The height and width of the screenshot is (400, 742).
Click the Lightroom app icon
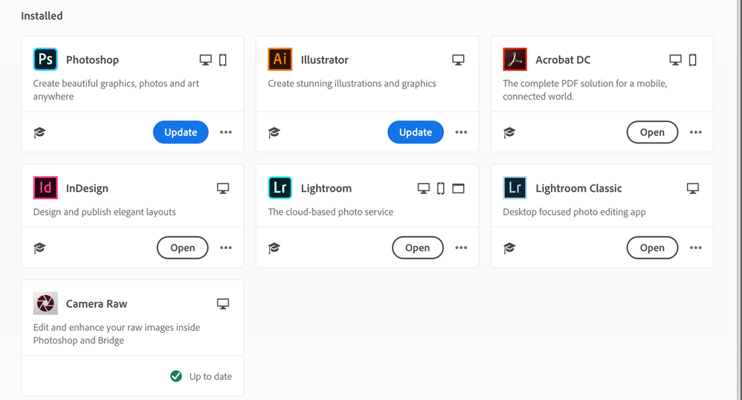280,188
